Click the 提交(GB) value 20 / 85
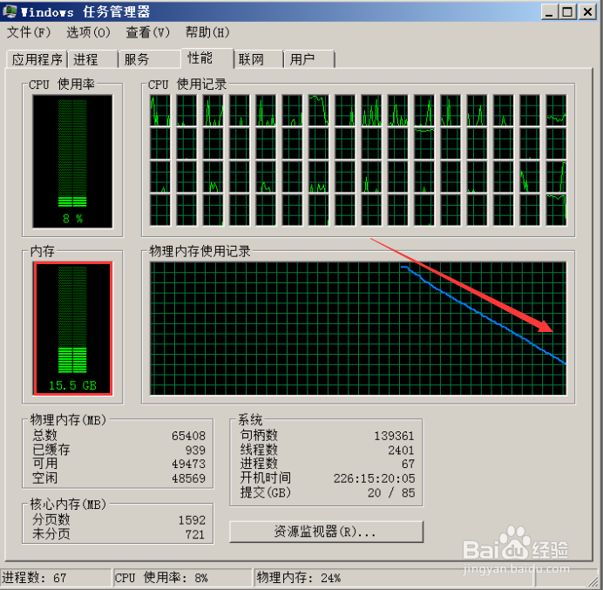This screenshot has height=590, width=603. pyautogui.click(x=391, y=492)
